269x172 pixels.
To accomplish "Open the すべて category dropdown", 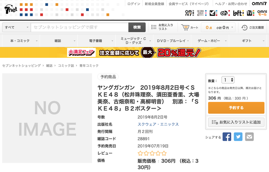I will point(16,27).
